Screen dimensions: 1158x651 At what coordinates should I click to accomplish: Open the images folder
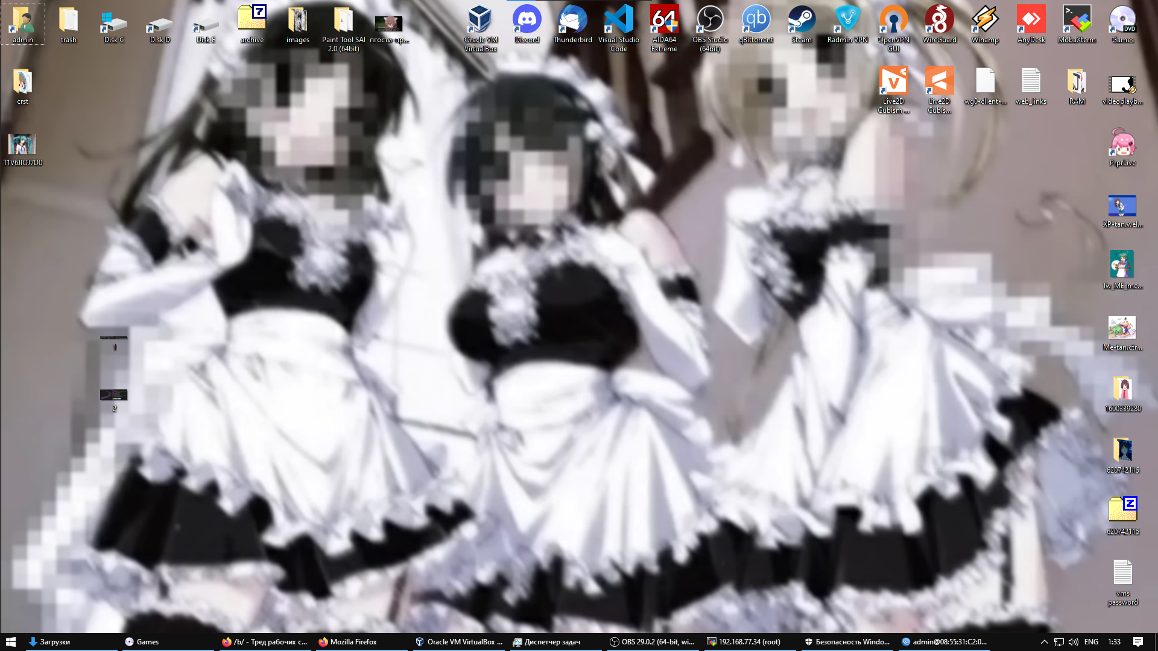tap(298, 24)
